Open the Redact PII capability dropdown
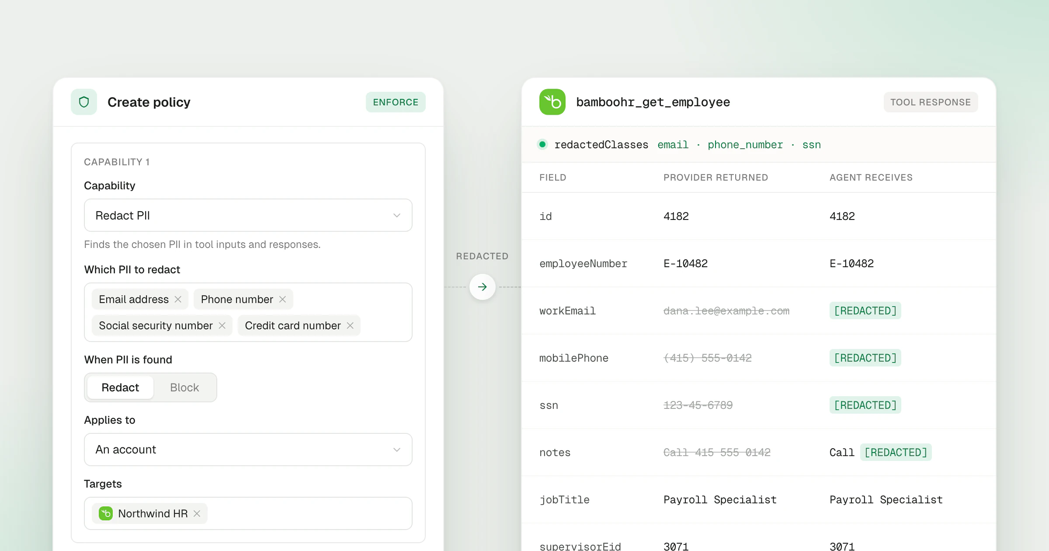 pyautogui.click(x=248, y=215)
